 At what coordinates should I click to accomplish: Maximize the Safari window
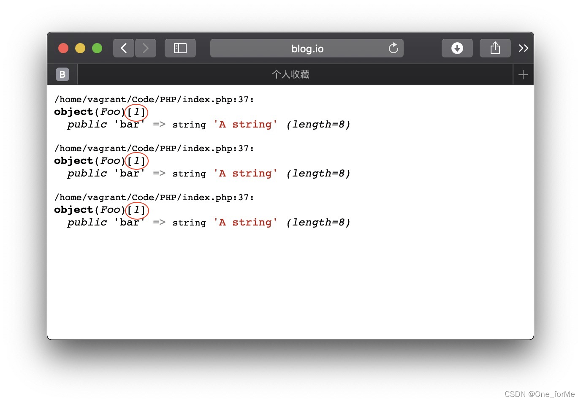pos(97,48)
